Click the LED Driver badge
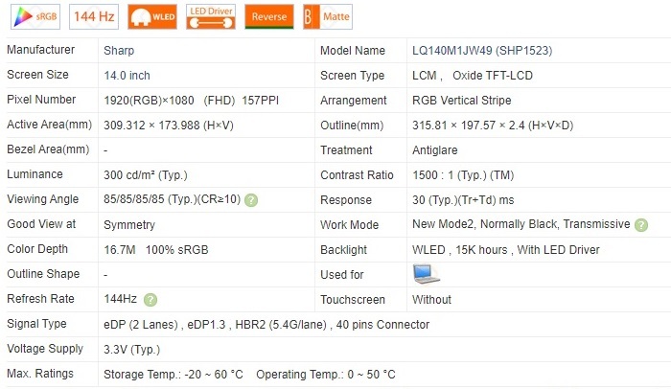The width and height of the screenshot is (671, 389). pos(211,16)
